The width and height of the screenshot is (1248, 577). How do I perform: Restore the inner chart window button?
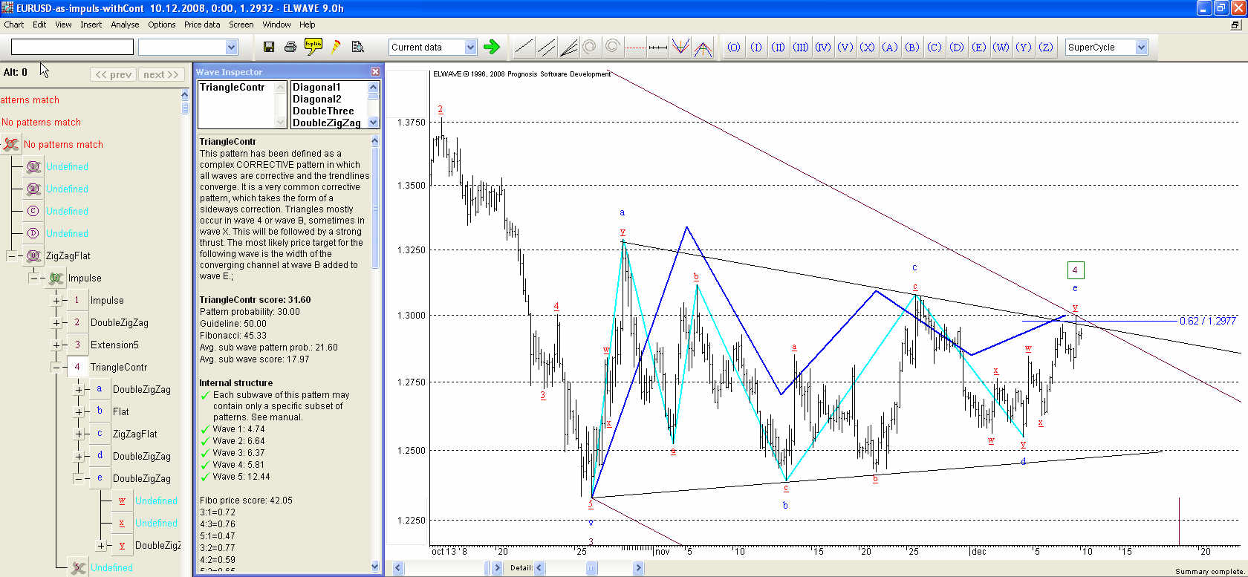click(1235, 25)
